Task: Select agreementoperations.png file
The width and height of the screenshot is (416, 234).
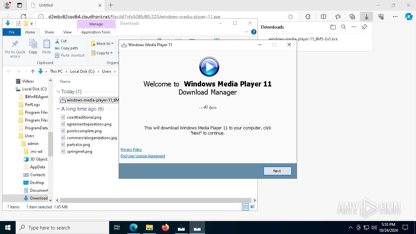Action: pyautogui.click(x=89, y=124)
